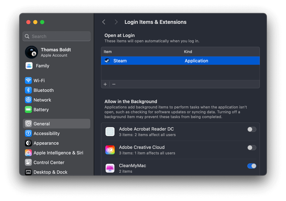Open the Network settings pane
The height and width of the screenshot is (201, 286).
pyautogui.click(x=57, y=100)
